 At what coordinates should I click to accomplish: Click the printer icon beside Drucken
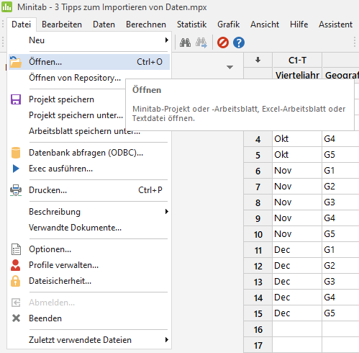click(16, 190)
